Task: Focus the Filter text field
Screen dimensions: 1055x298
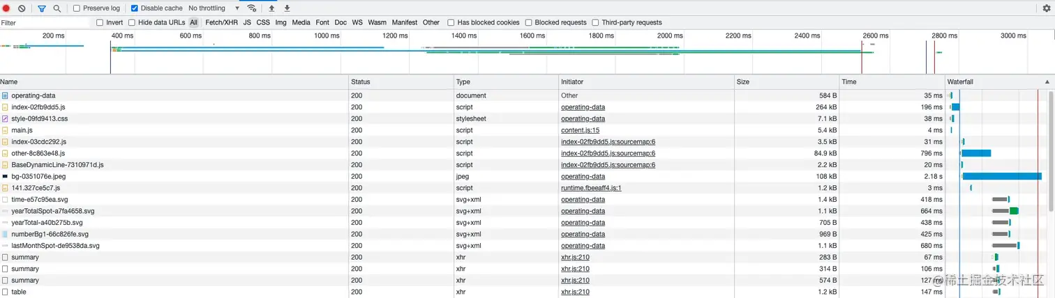Action: pyautogui.click(x=46, y=22)
